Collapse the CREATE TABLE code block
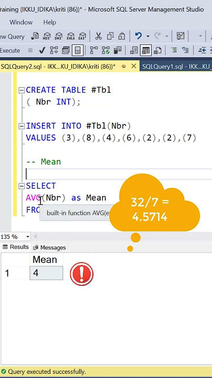The image size is (212, 378). pos(22,90)
